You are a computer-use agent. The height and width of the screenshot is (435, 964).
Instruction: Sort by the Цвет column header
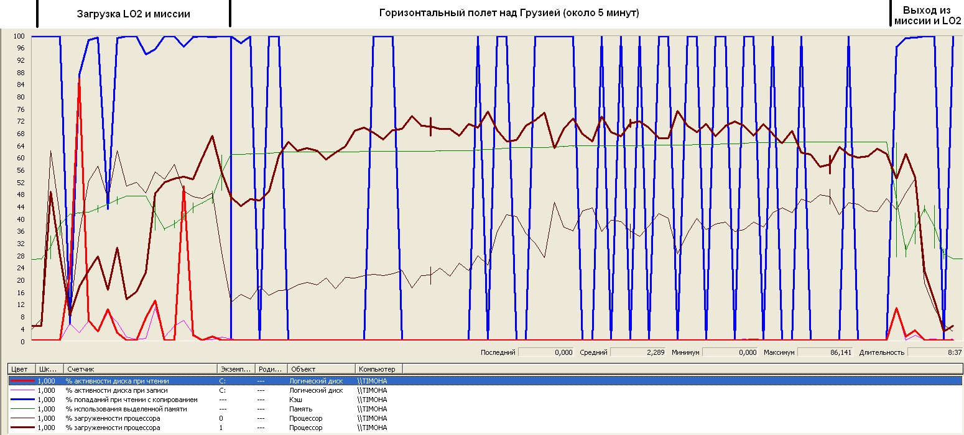pos(20,369)
